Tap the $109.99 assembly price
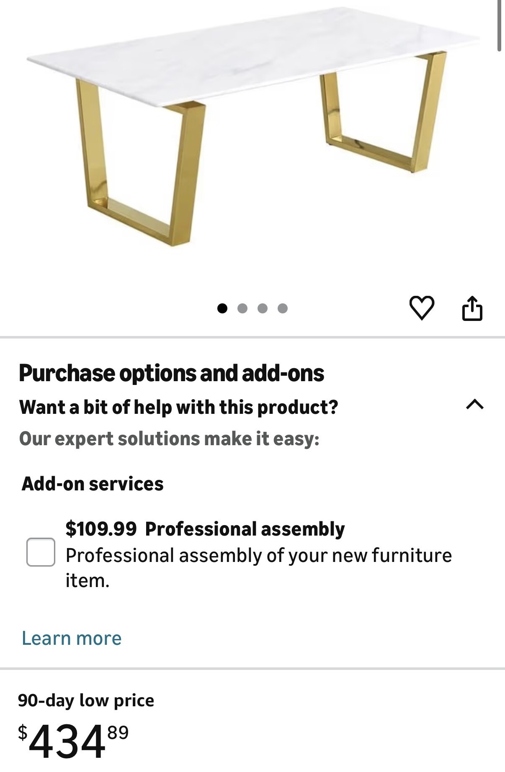The width and height of the screenshot is (505, 772). [101, 529]
